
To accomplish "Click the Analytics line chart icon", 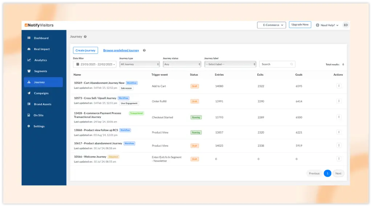I will click(x=29, y=60).
